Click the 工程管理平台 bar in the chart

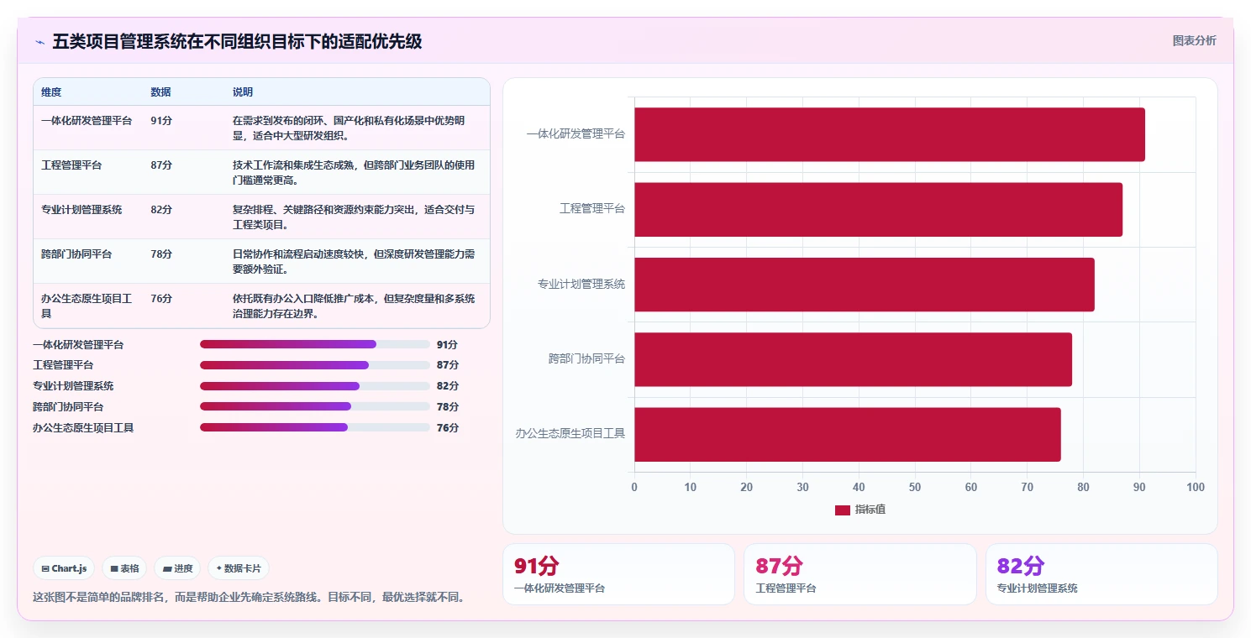(878, 209)
